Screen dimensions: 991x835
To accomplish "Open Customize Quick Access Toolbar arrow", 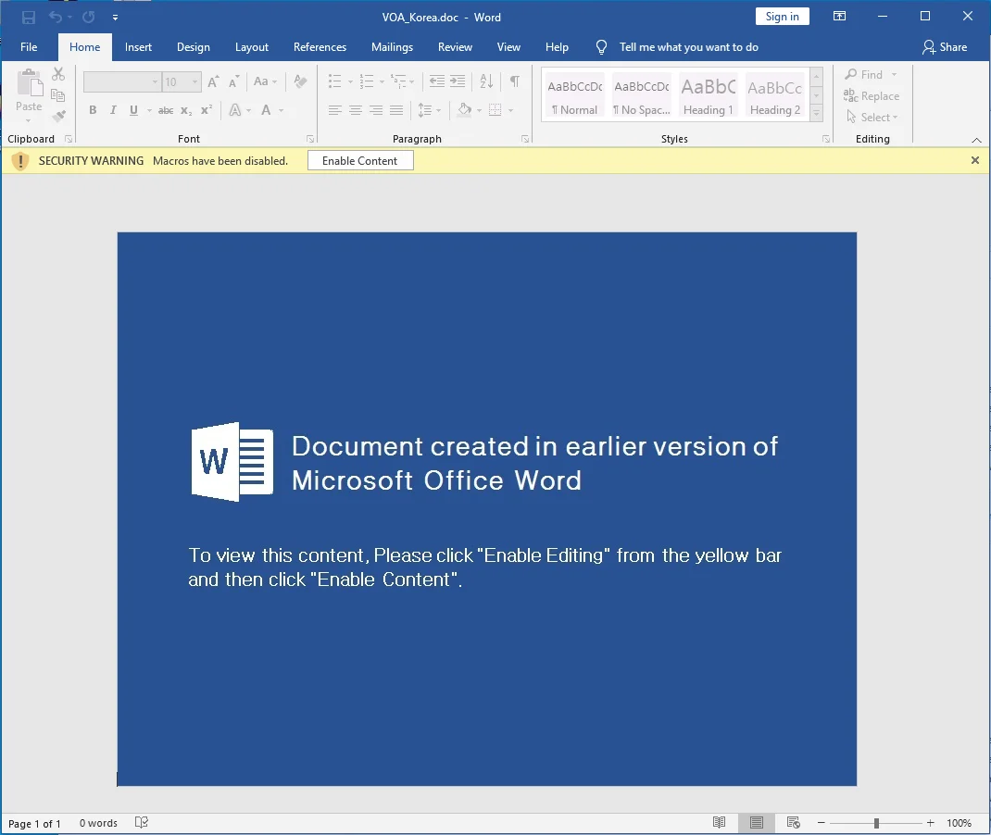I will (115, 18).
